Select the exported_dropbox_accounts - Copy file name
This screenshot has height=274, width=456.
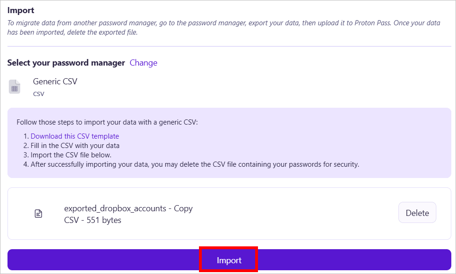[128, 208]
